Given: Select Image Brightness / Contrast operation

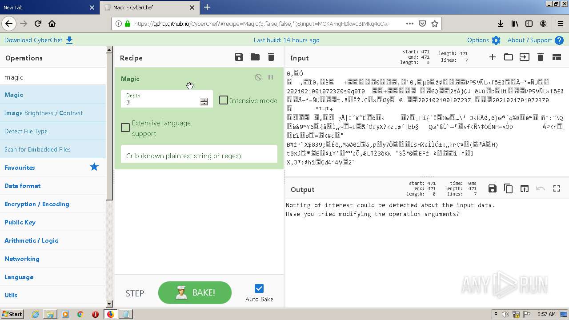Looking at the screenshot, I should (x=53, y=113).
